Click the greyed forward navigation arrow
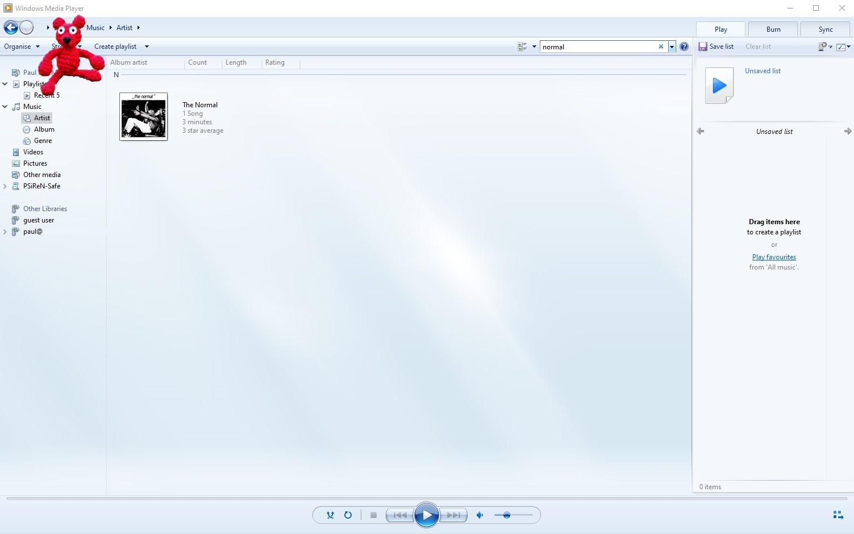This screenshot has height=534, width=854. 27,27
